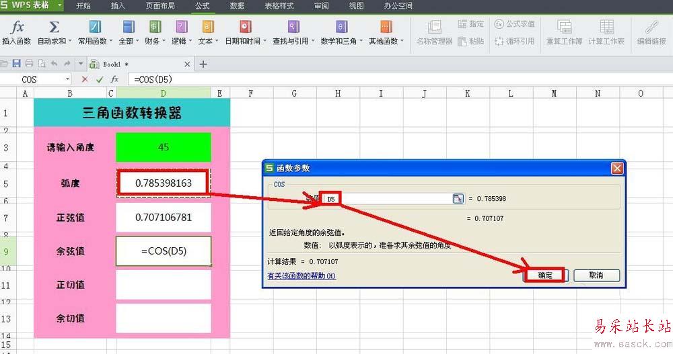
Task: Click the save floppy disk icon
Action: click(16, 64)
